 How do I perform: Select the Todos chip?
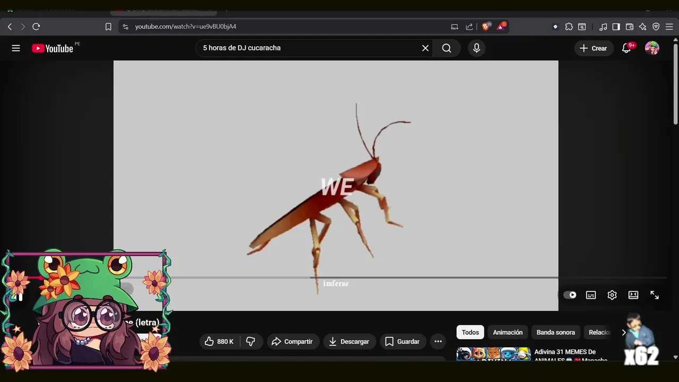click(470, 333)
